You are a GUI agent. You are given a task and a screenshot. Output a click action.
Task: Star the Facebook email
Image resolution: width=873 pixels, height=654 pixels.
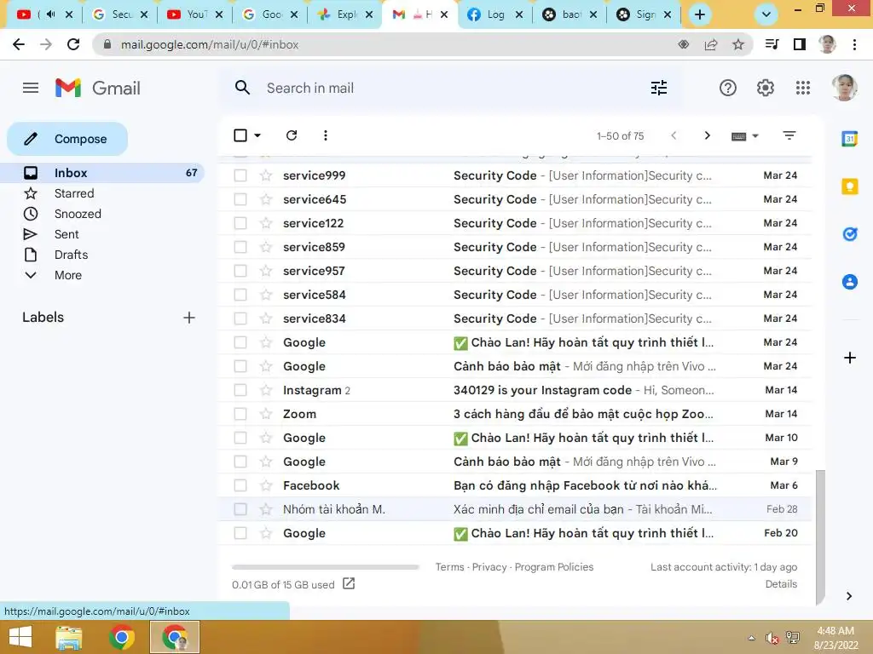(x=266, y=485)
